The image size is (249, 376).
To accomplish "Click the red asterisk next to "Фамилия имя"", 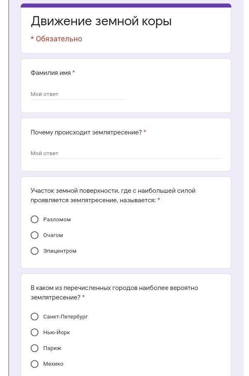I will (74, 72).
